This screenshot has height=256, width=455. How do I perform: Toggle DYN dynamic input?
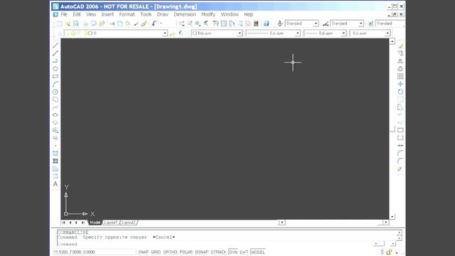tap(233, 252)
